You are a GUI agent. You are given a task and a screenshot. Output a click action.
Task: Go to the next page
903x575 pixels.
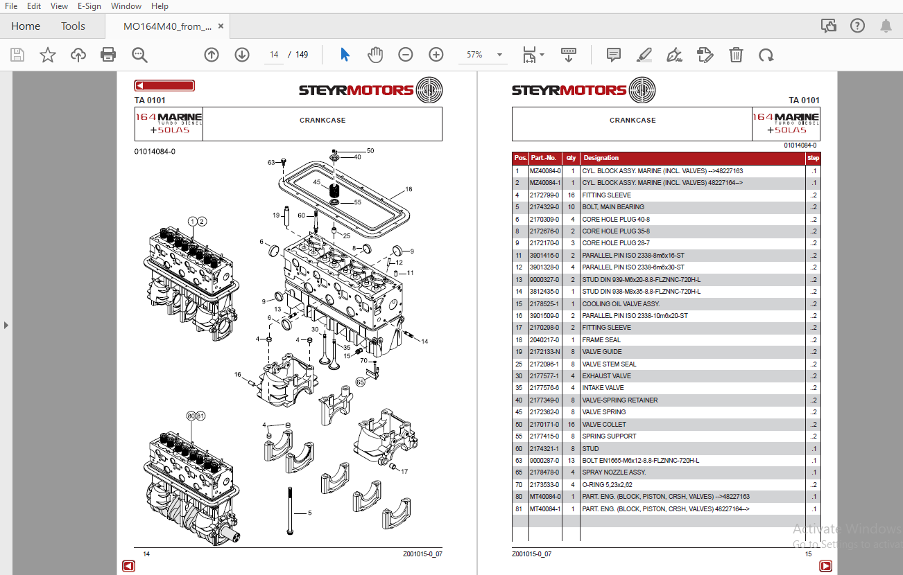click(242, 55)
